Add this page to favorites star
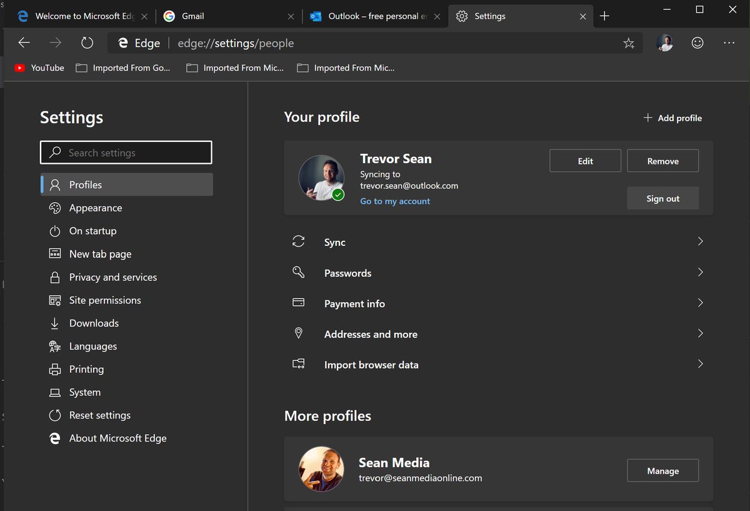This screenshot has width=750, height=511. (x=629, y=43)
